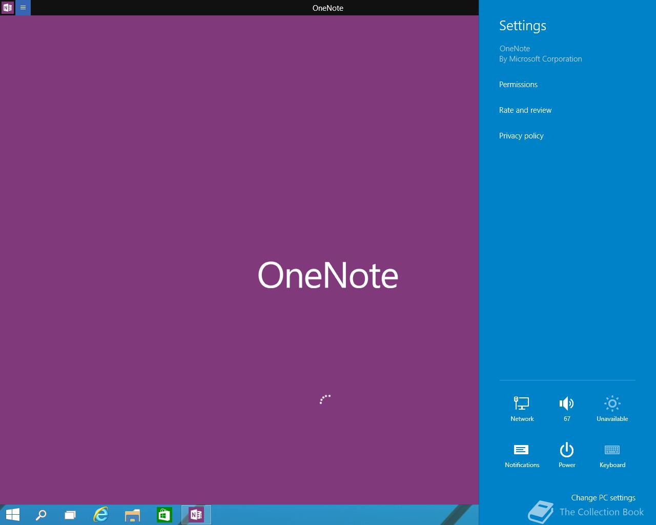Open Task View on the taskbar
Viewport: 656px width, 525px height.
70,515
